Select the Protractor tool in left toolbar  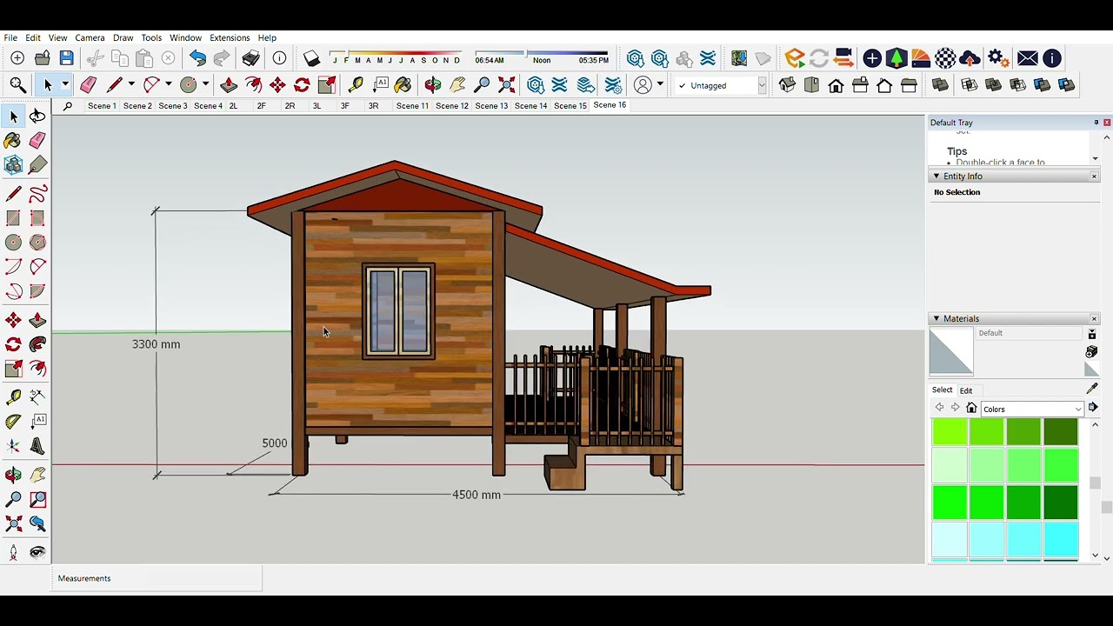tap(13, 421)
